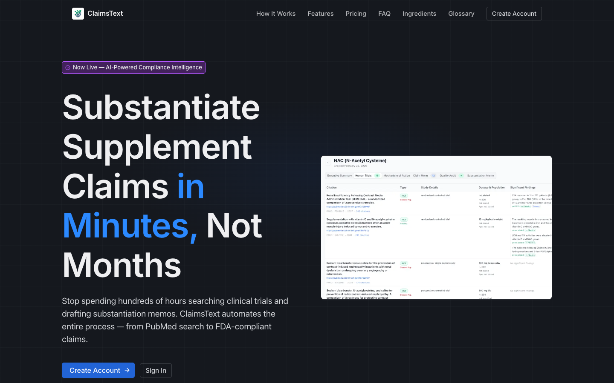Screen dimensions: 614x383
Task: Select the Claim Menu tab in the preview
Action: coord(424,175)
